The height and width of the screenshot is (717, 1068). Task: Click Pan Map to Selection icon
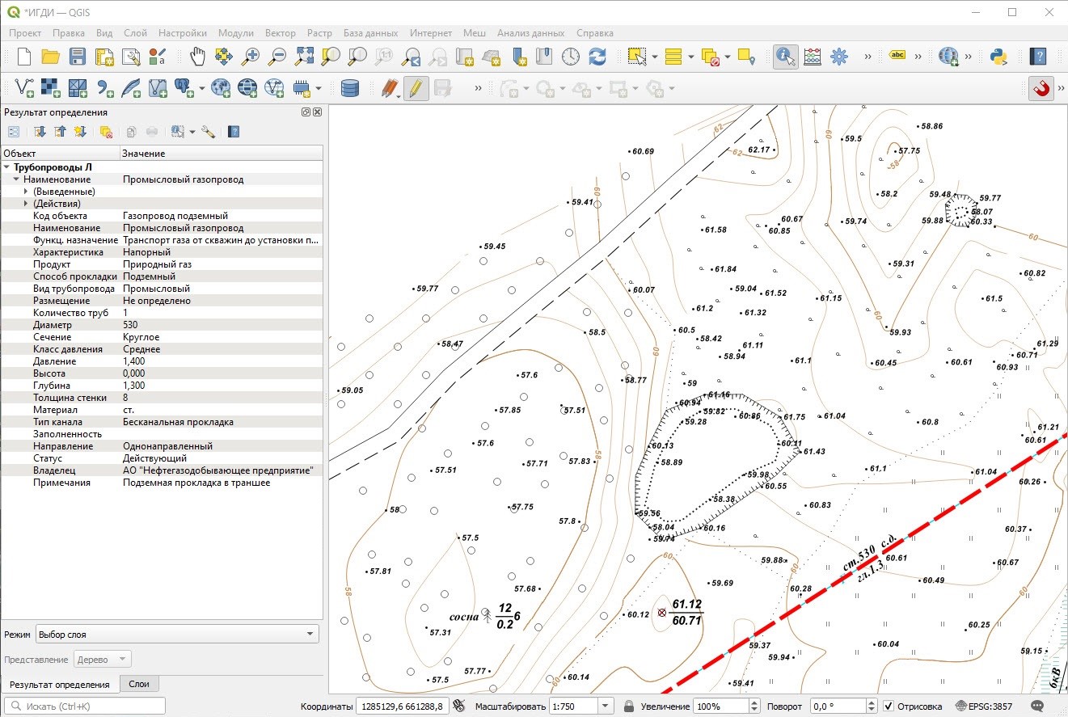coord(224,57)
